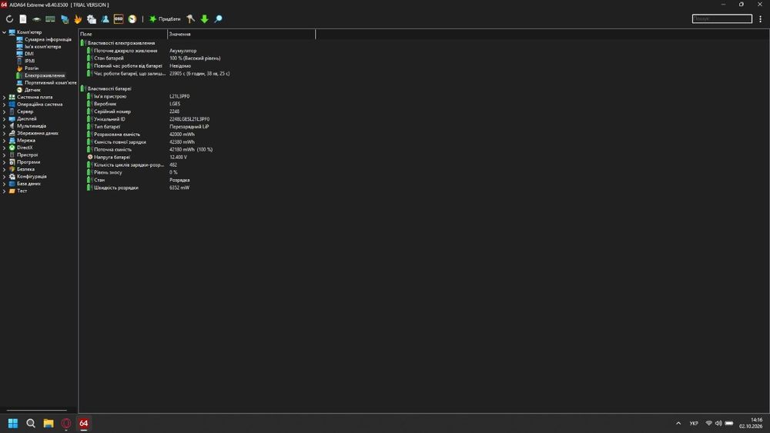This screenshot has height=433, width=770.
Task: Select Електроживлення in the sidebar
Action: 45,75
